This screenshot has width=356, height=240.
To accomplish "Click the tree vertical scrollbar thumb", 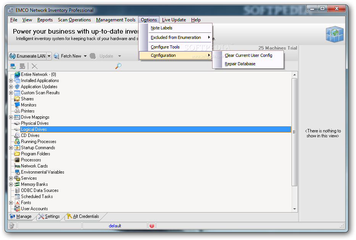I will 295,132.
